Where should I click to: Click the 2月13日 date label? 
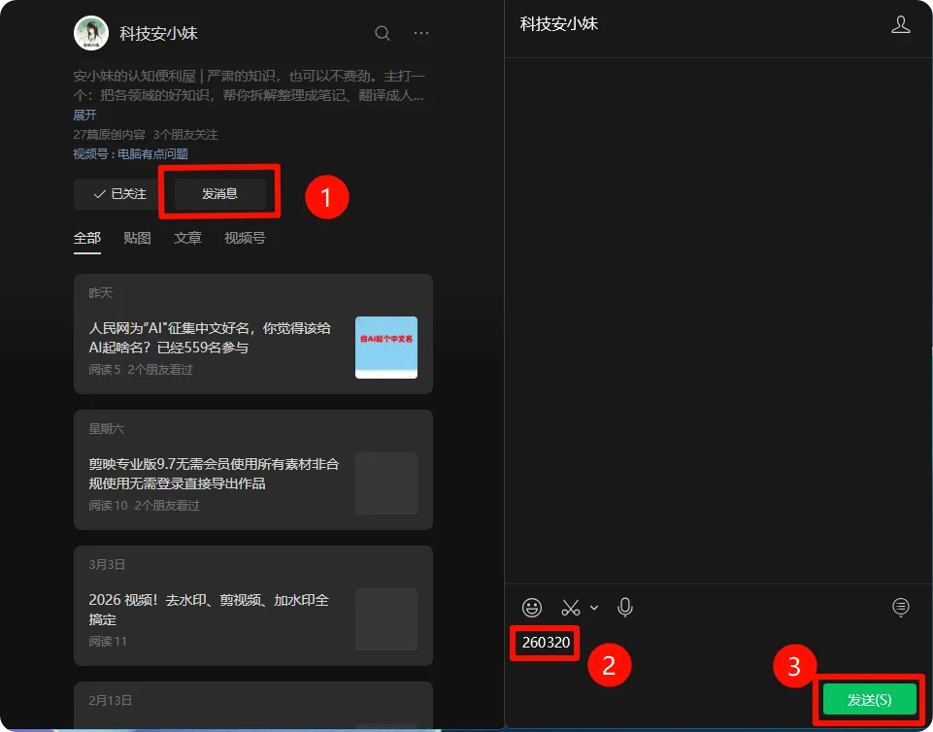pos(110,700)
